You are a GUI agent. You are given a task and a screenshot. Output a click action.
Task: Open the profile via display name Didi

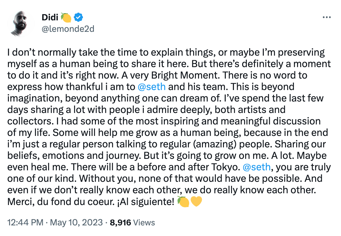coord(50,17)
